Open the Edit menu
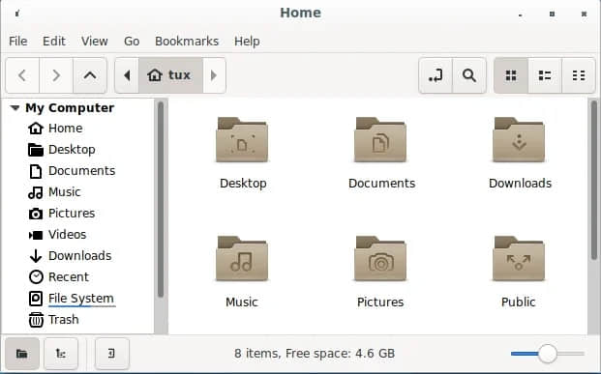Screen dimensions: 601x374 [54, 41]
